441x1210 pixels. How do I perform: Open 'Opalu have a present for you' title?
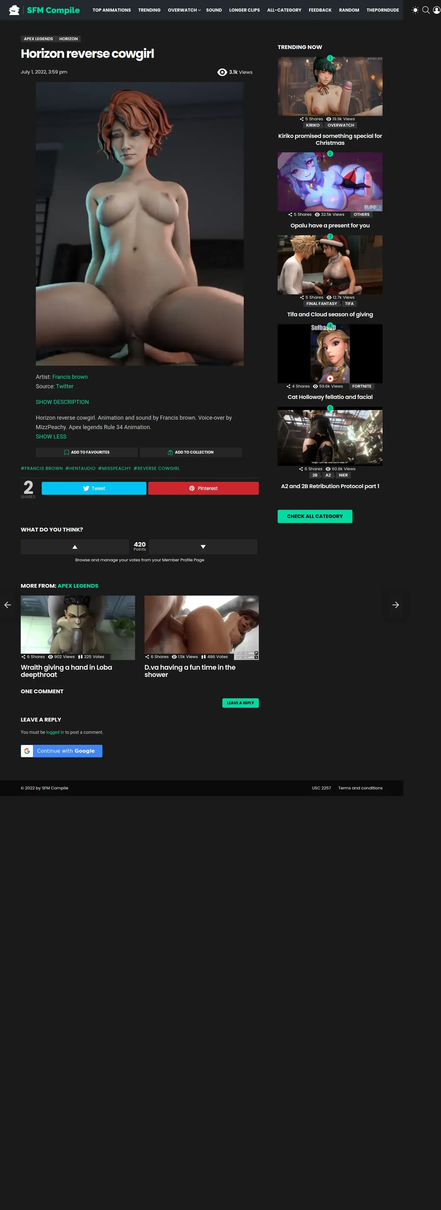click(330, 226)
